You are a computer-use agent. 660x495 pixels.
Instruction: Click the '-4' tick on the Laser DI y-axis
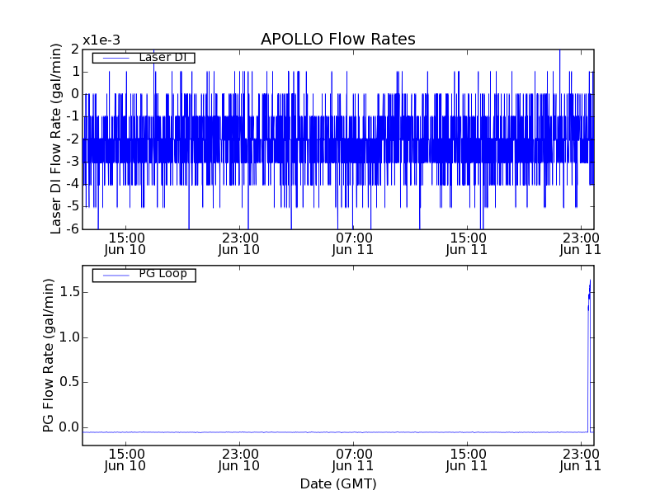(73, 184)
